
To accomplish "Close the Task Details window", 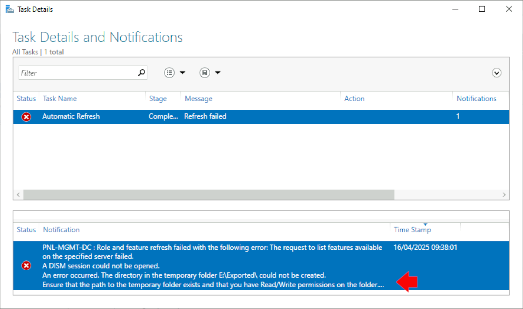I will pos(509,9).
